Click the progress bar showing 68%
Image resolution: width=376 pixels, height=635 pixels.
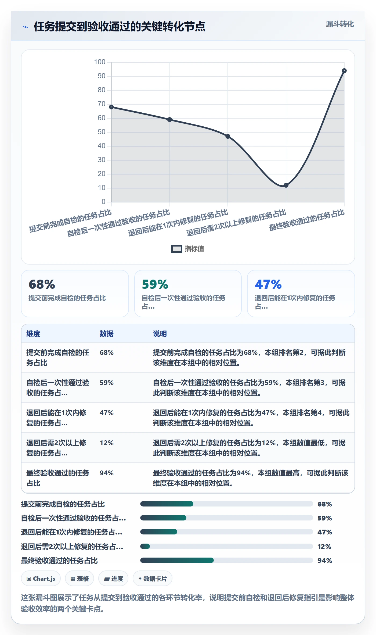coord(226,504)
